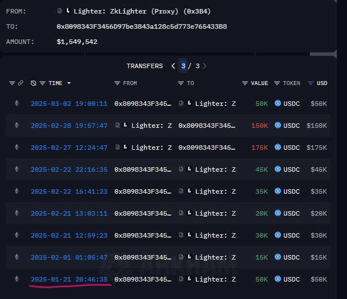Click the TOKEN column header label

291,83
